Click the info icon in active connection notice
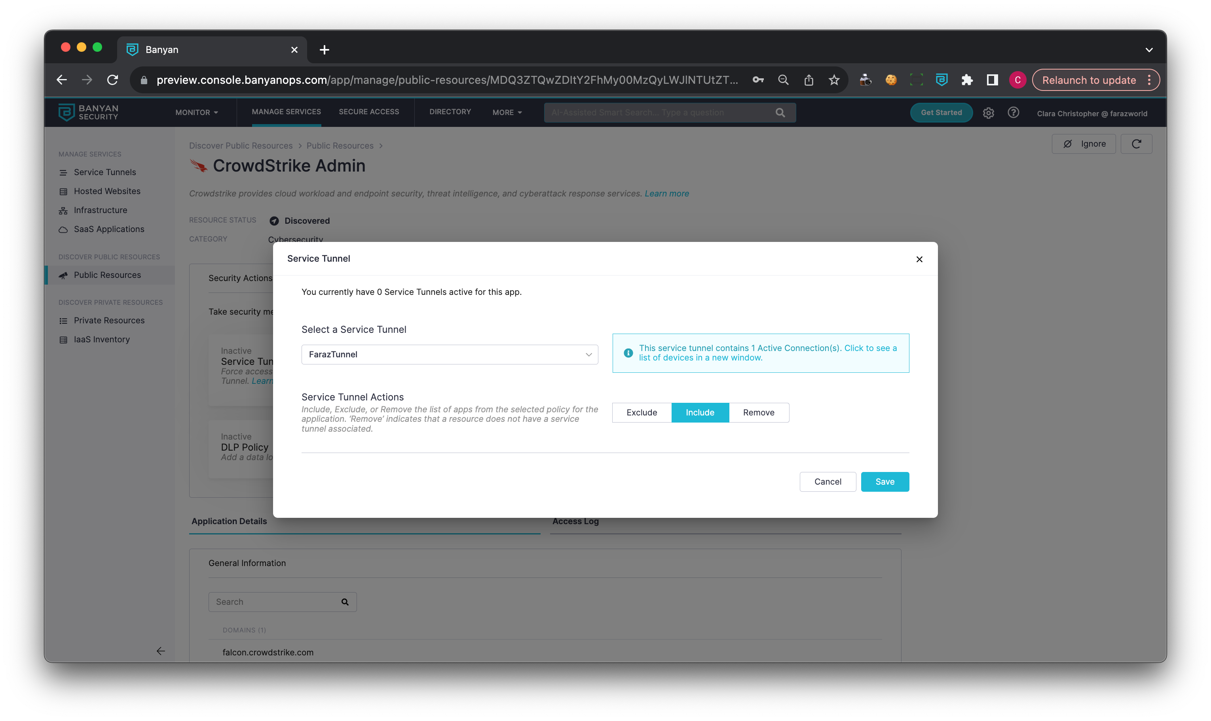Screen dimensions: 1211x721 (628, 353)
